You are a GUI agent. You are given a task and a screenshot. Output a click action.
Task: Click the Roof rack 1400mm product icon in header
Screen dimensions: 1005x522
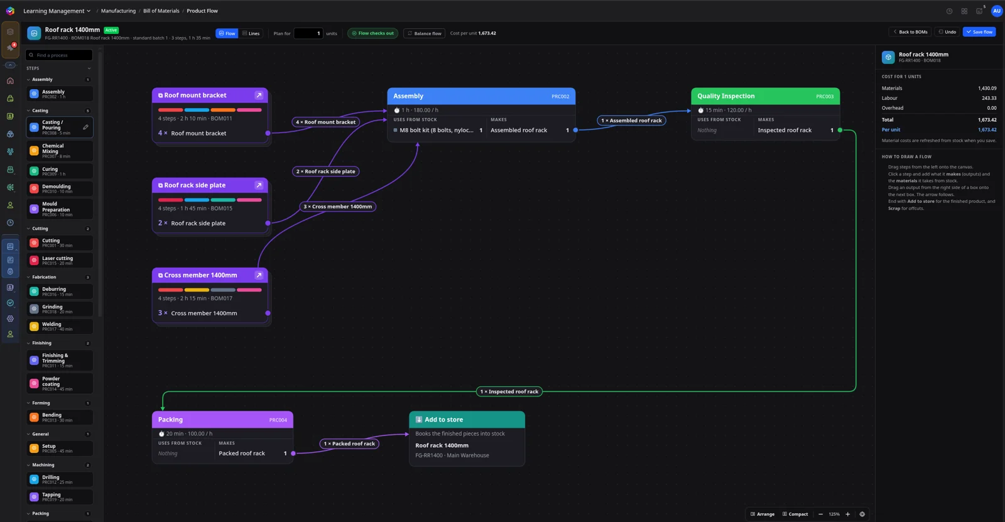34,33
